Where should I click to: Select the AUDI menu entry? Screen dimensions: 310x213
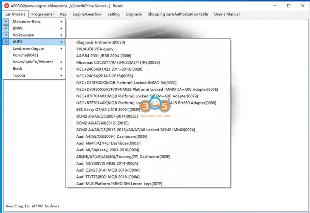(34, 42)
